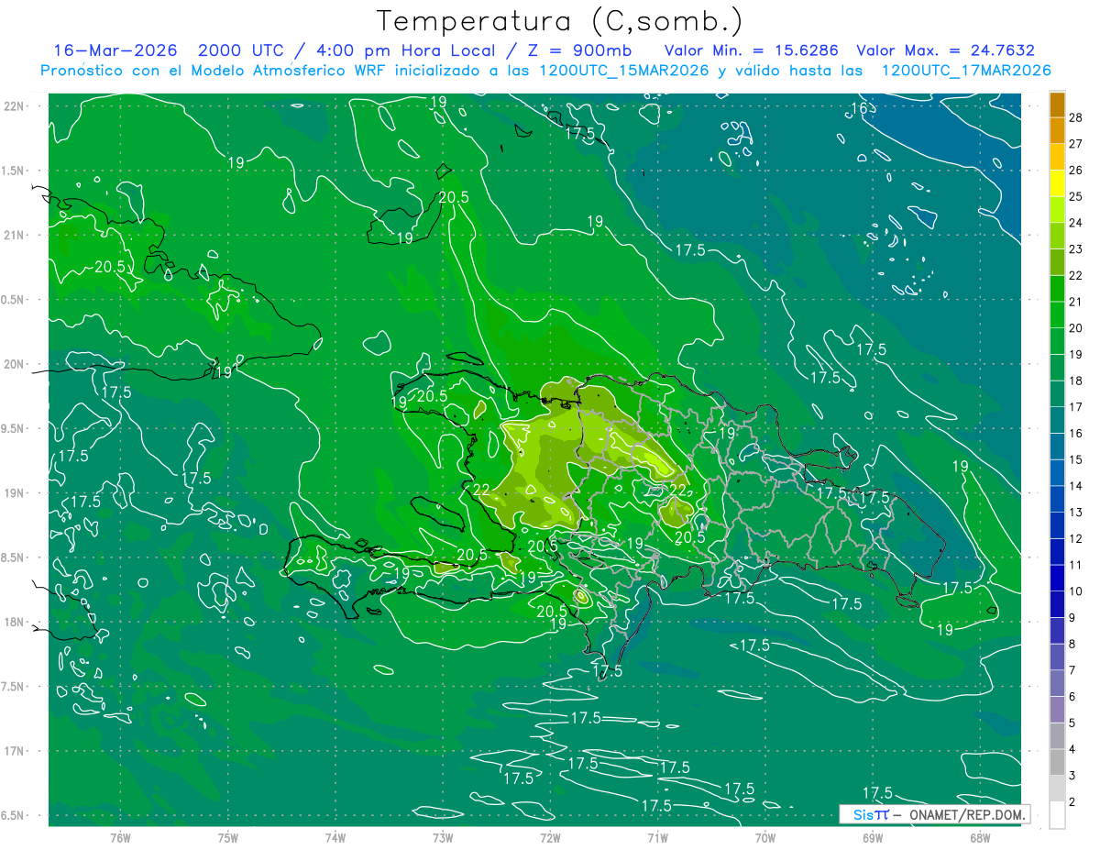Viewport: 1100px width, 850px height.
Task: Click the "73W" longitude axis label
Action: pos(443,837)
